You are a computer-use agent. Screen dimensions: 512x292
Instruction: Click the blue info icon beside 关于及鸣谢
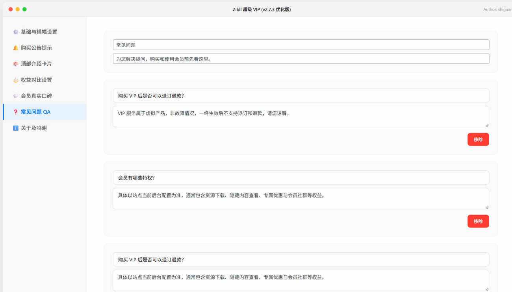pyautogui.click(x=16, y=128)
